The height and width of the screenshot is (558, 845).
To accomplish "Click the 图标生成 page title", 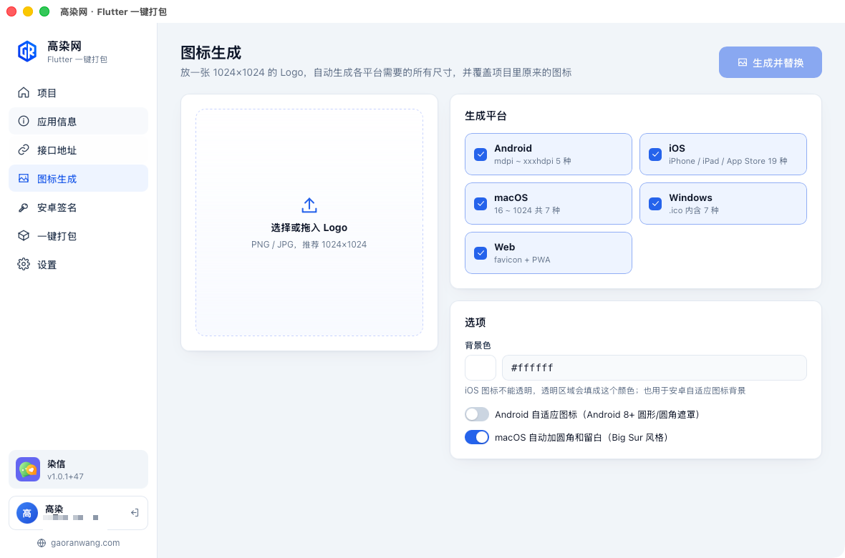I will coord(211,53).
